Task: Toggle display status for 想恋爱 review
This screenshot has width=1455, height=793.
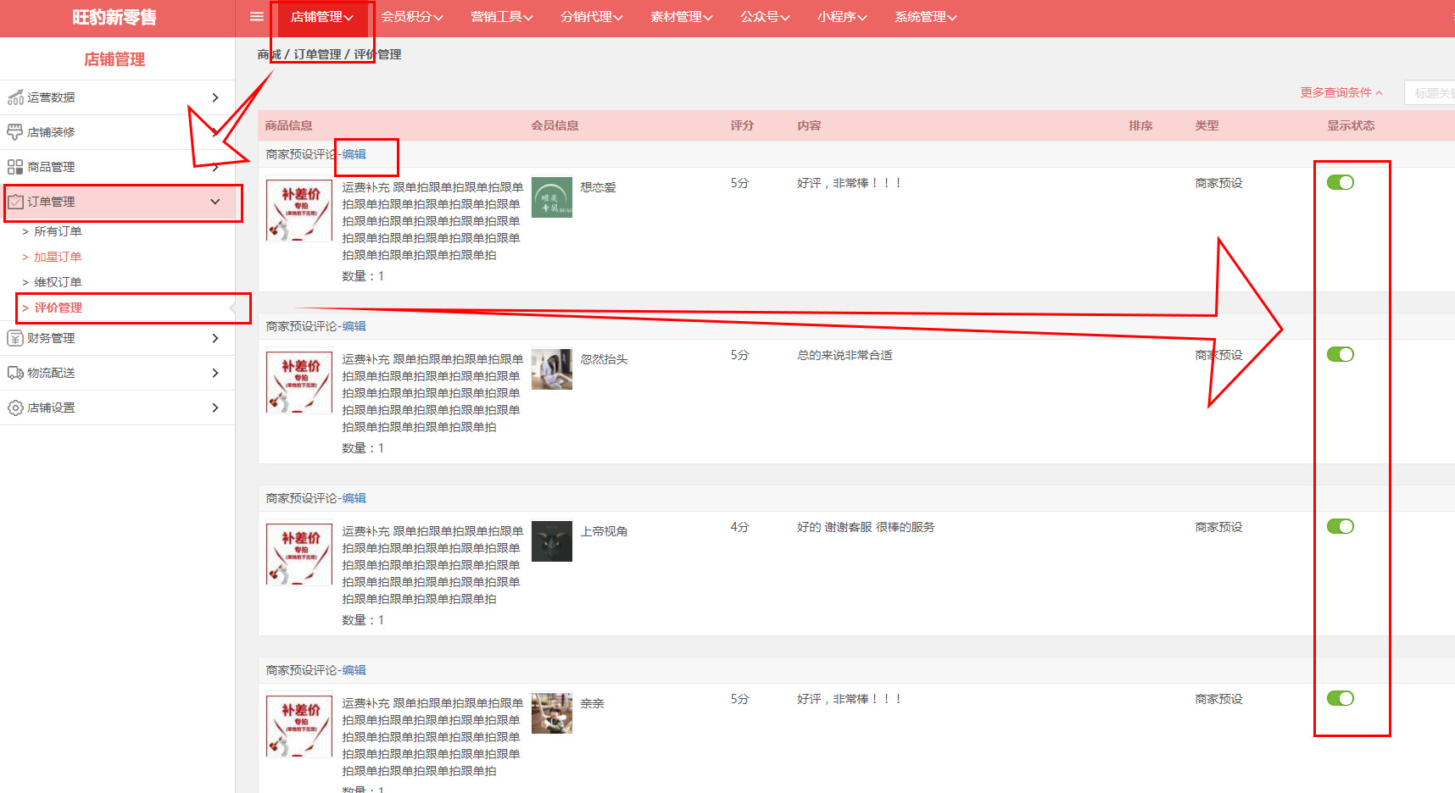Action: 1340,183
